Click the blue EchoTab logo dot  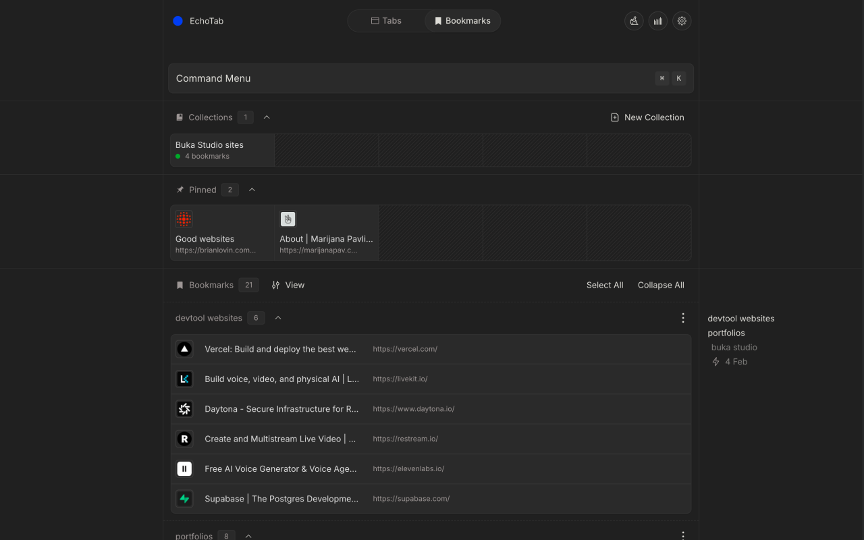point(178,21)
